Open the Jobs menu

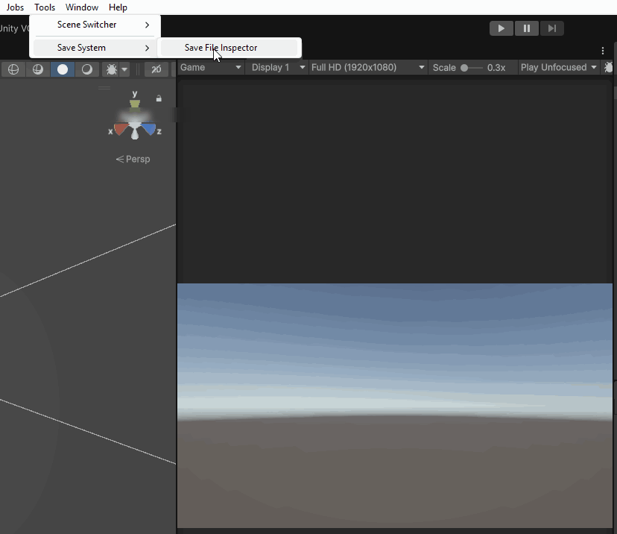coord(15,7)
